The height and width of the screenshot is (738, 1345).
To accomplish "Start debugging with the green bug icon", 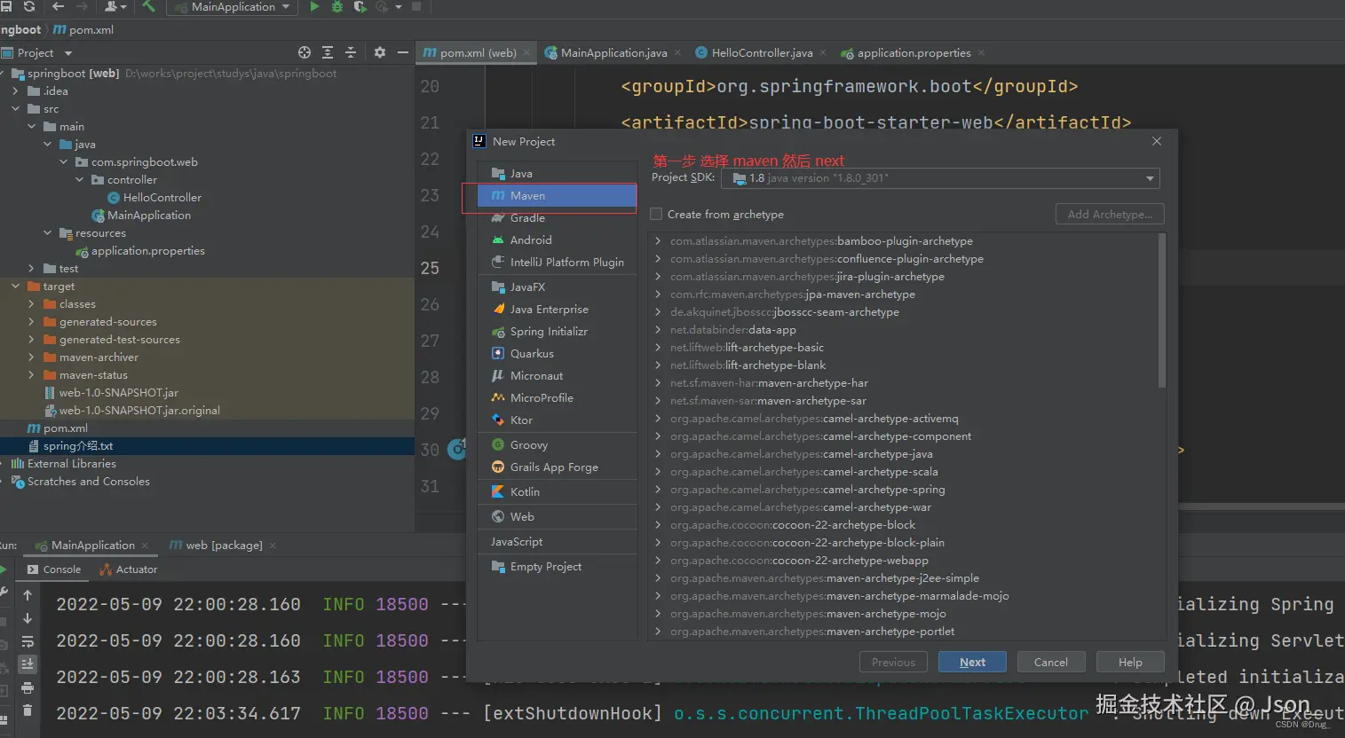I will tap(337, 6).
